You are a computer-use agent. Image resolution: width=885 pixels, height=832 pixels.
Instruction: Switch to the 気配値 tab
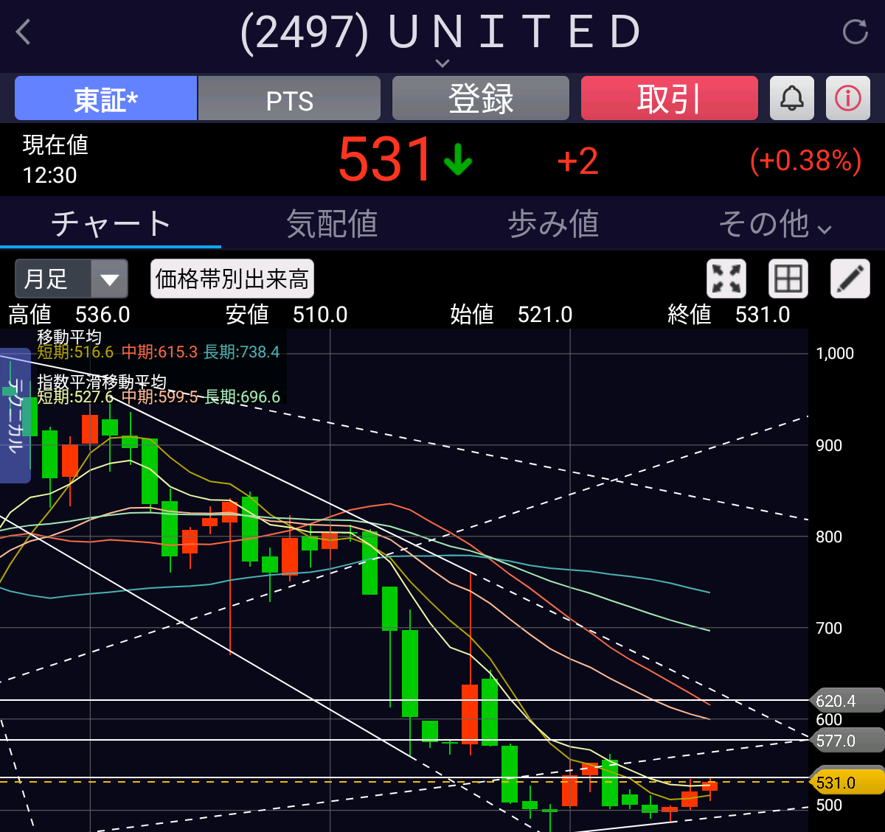(x=332, y=224)
